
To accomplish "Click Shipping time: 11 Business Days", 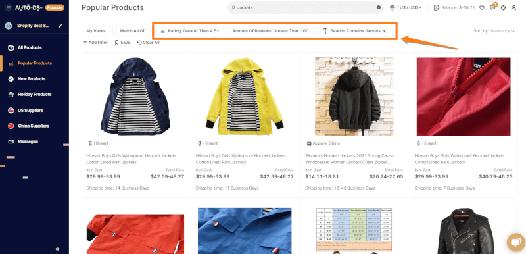I will coord(227,188).
